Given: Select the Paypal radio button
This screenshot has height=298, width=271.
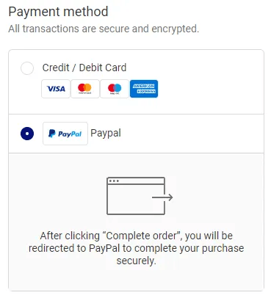Looking at the screenshot, I should click(27, 134).
